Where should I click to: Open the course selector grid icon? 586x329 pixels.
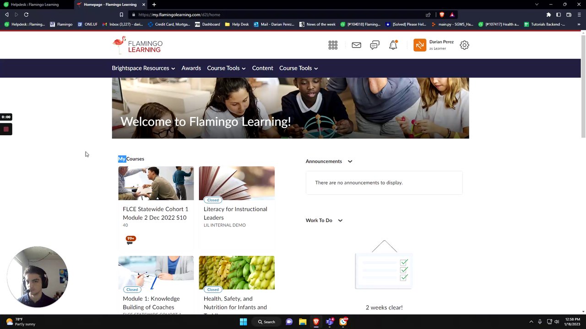[x=333, y=45]
